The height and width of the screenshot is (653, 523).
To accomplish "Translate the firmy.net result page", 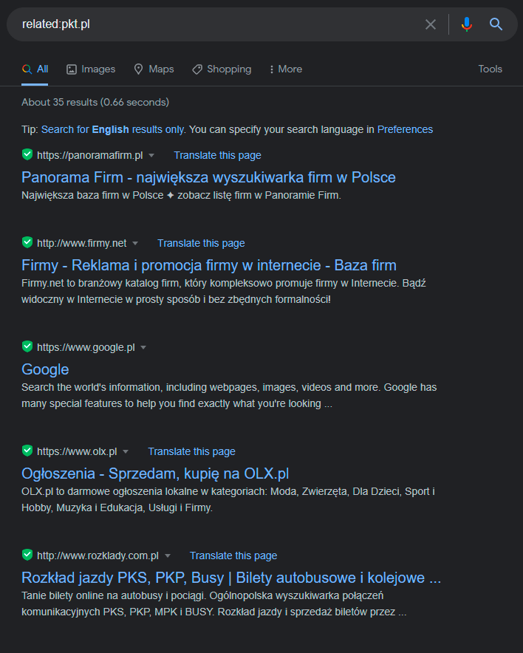I will click(x=201, y=243).
